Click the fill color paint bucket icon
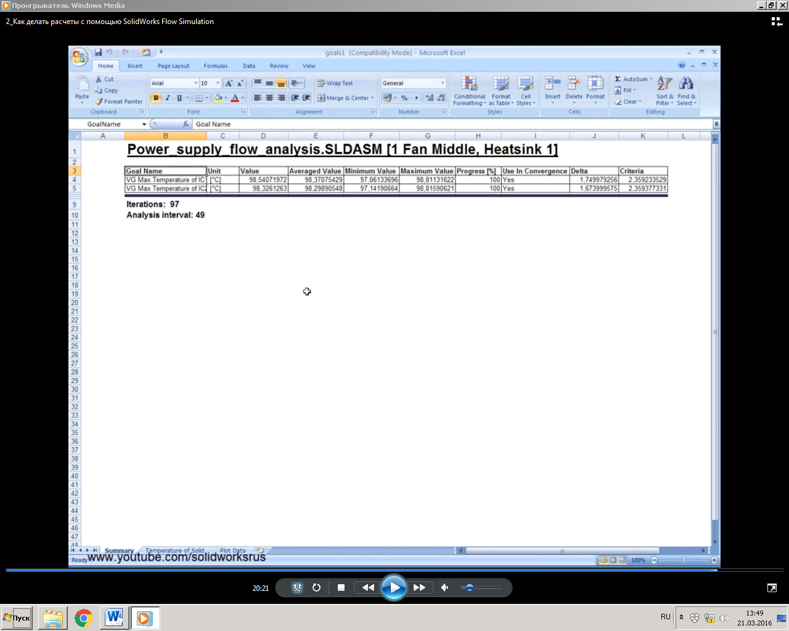 (218, 98)
